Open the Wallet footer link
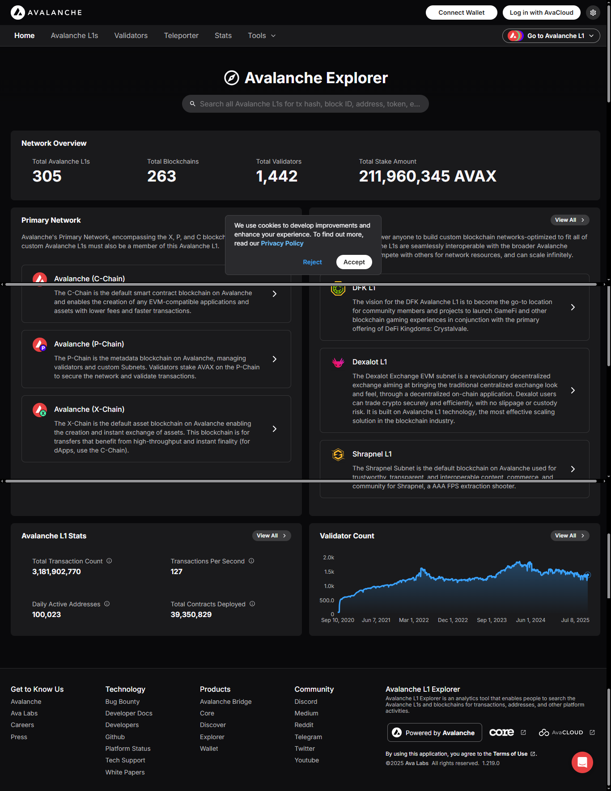The height and width of the screenshot is (791, 611). click(209, 749)
